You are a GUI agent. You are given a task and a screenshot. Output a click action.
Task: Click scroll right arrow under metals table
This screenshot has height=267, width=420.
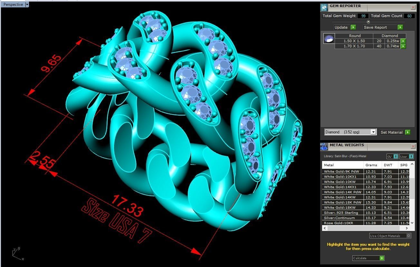coord(407,228)
